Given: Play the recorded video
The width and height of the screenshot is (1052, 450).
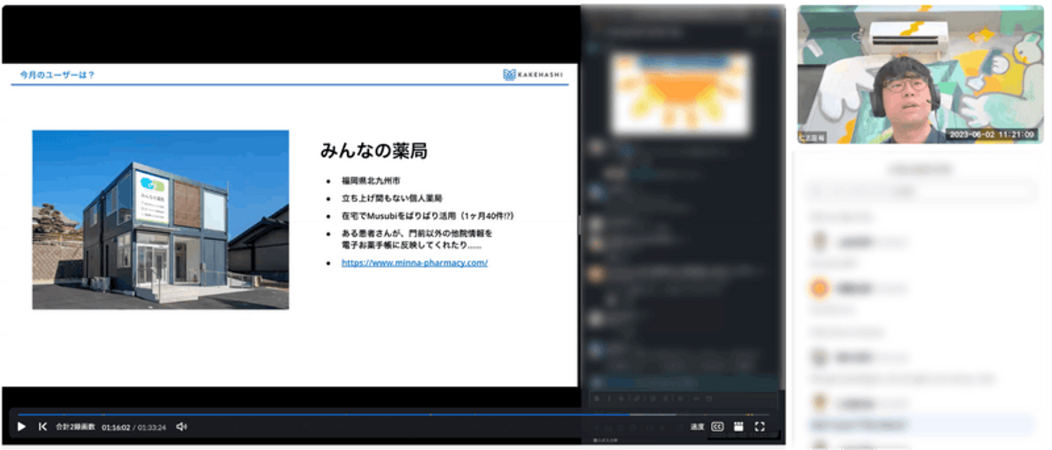Looking at the screenshot, I should click(21, 427).
